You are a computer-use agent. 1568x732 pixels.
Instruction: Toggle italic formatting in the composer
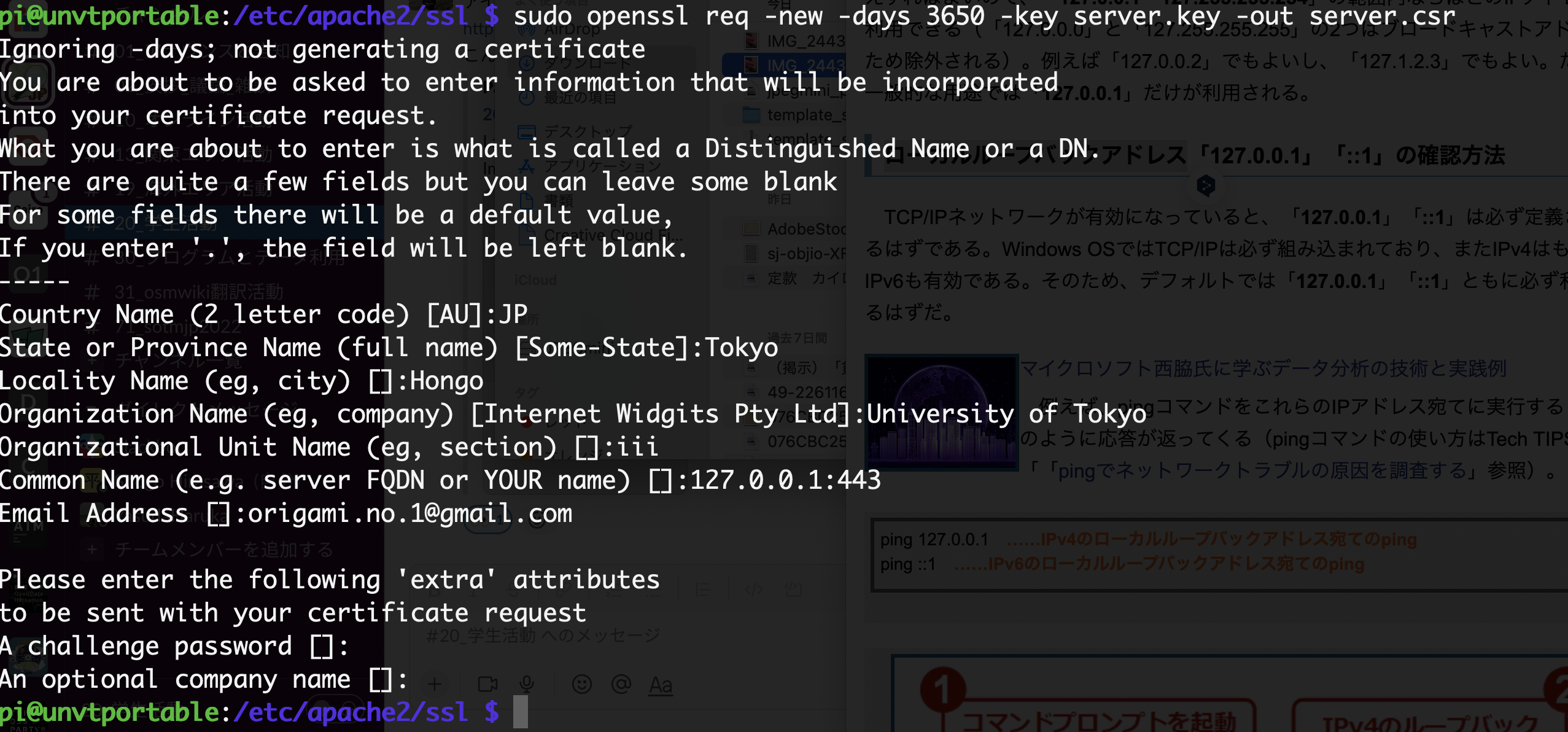coord(475,591)
